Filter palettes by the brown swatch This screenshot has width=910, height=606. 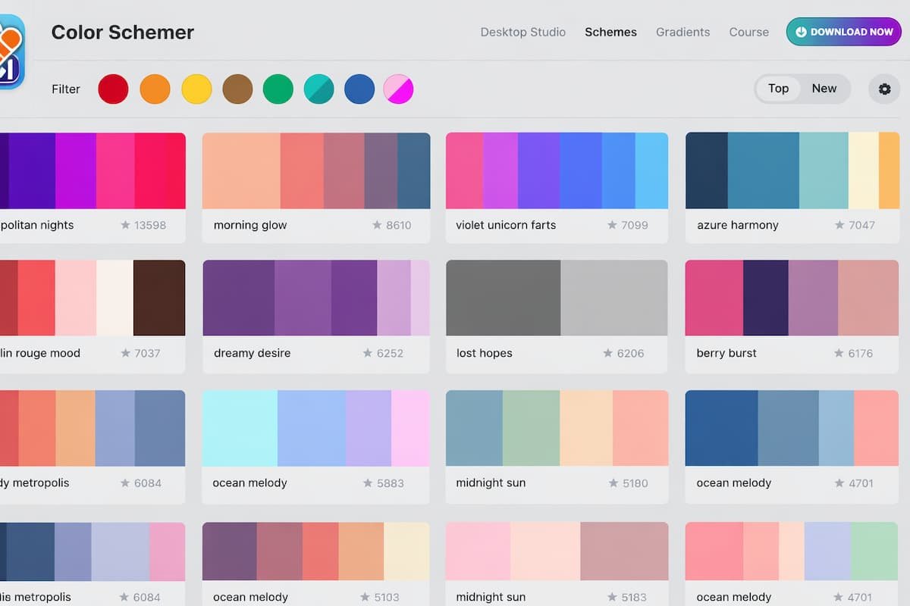pyautogui.click(x=237, y=89)
